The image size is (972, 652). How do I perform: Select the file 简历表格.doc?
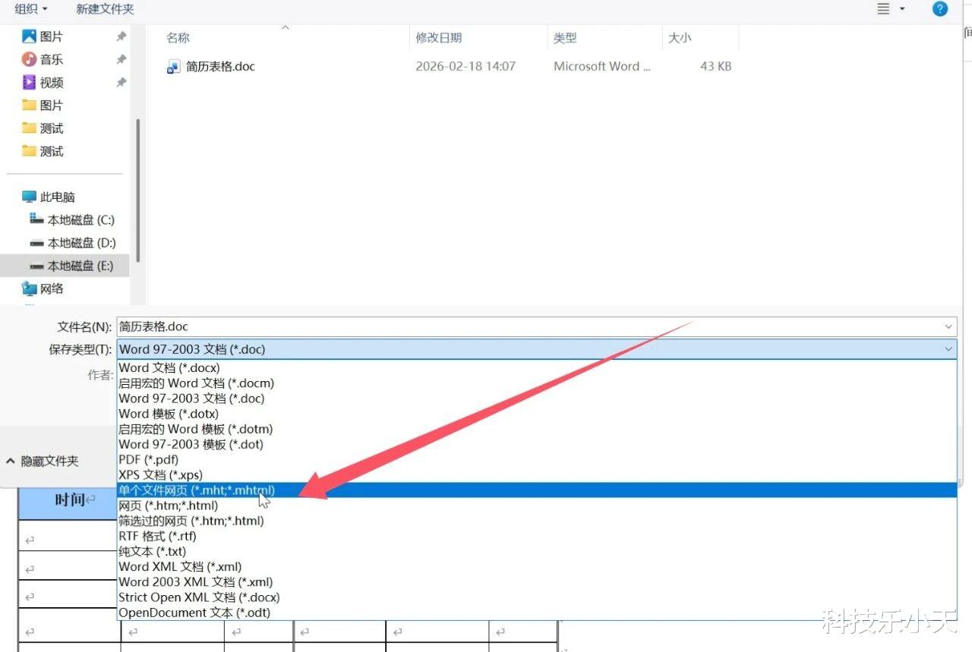pos(220,66)
